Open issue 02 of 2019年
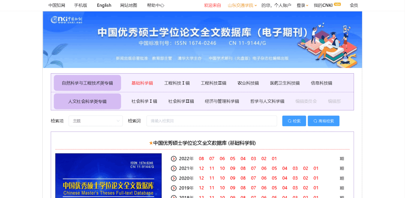The height and width of the screenshot is (198, 405). coord(306,188)
